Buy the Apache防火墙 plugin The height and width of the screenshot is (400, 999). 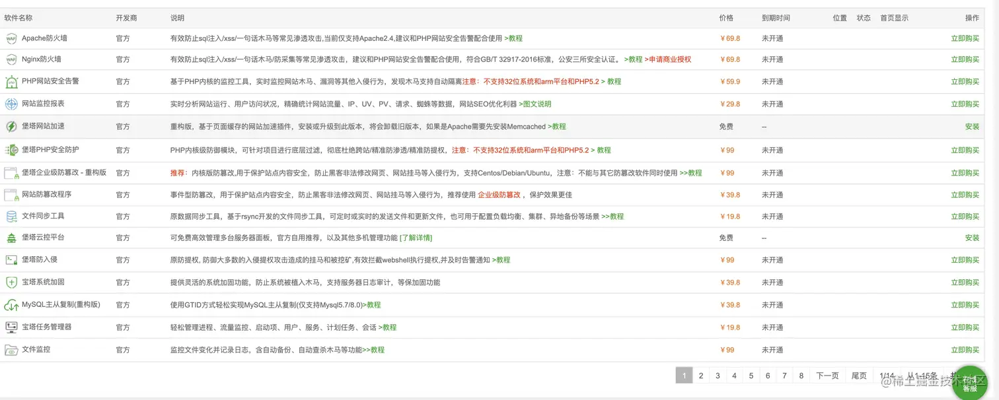(965, 38)
